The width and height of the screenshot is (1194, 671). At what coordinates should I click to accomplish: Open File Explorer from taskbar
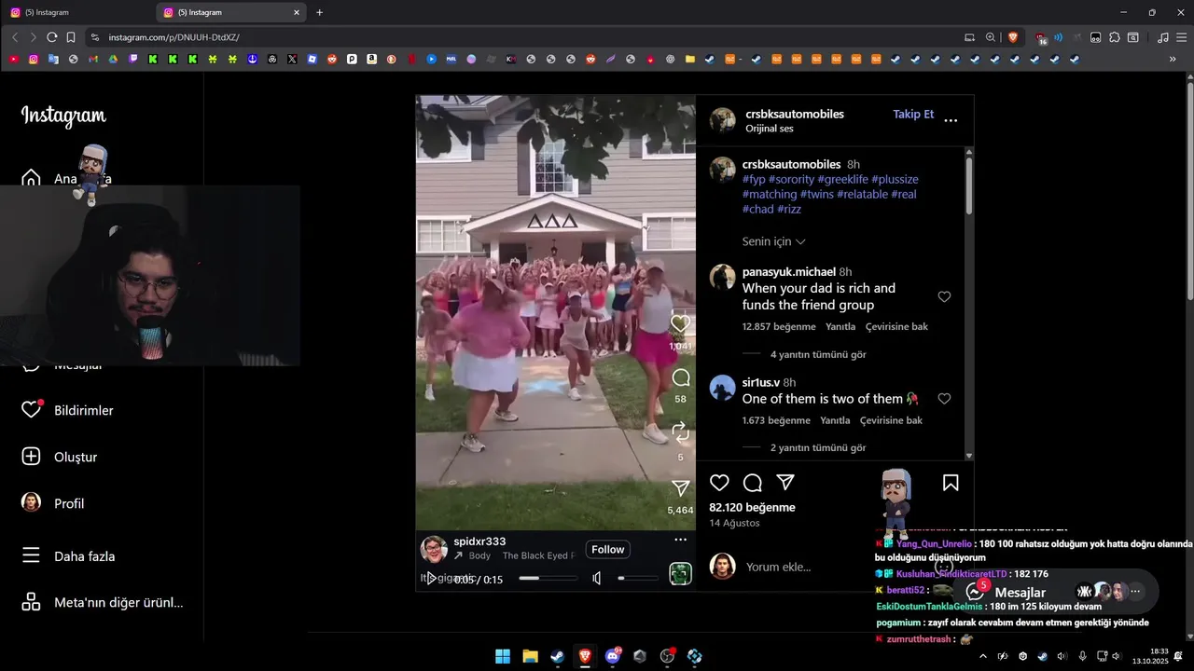(530, 656)
